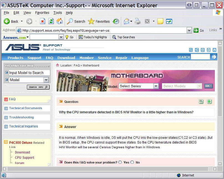The width and height of the screenshot is (224, 179).
Task: Open the Home page icon
Action: [x=60, y=21]
